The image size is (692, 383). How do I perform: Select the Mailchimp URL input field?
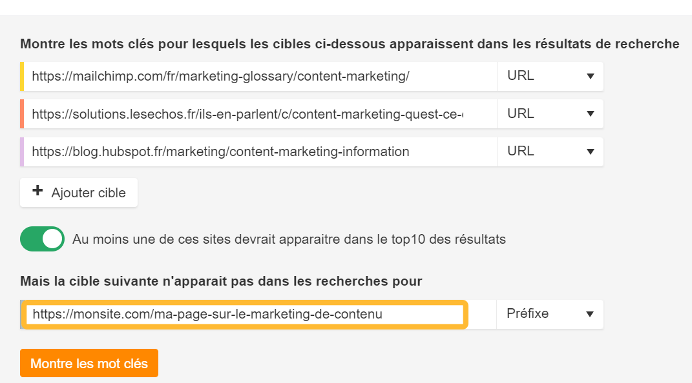tap(258, 75)
